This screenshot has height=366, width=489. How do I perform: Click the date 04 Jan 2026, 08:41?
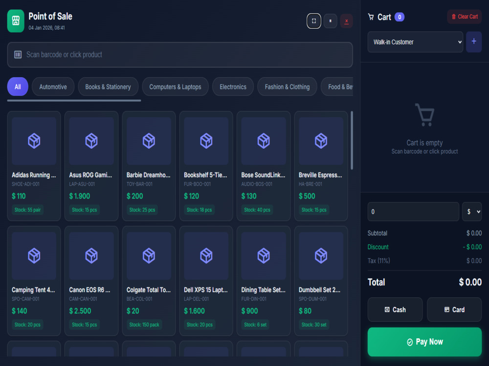[47, 28]
